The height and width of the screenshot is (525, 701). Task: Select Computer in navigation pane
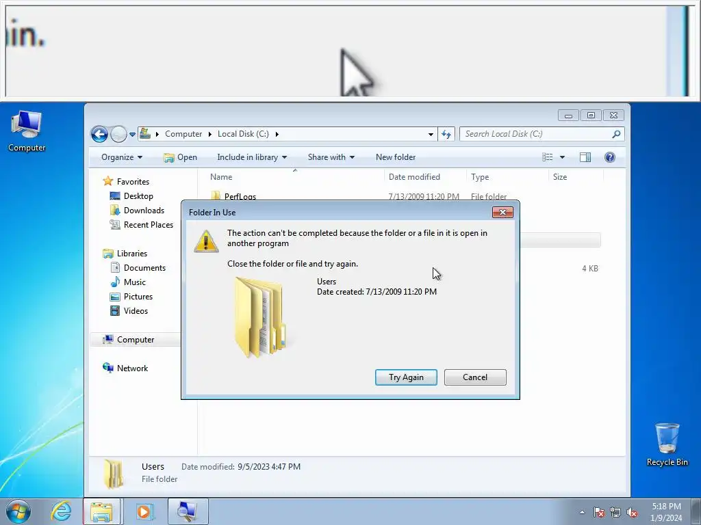click(136, 340)
